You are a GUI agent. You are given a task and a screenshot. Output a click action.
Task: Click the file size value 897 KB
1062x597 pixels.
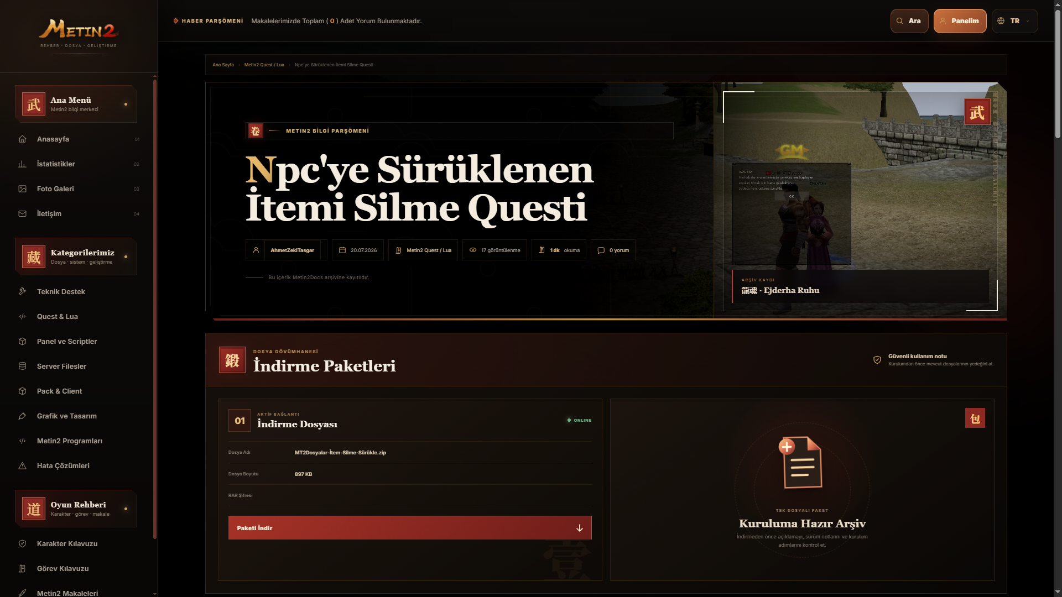[303, 474]
